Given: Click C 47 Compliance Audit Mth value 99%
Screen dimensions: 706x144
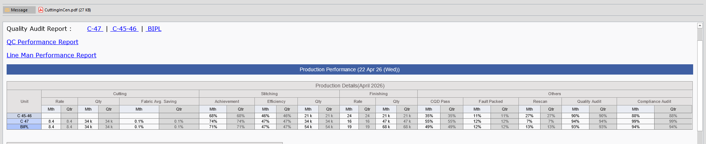Looking at the screenshot, I should [x=635, y=121].
